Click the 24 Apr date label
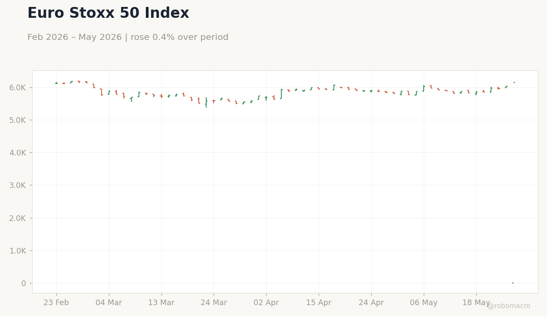 coord(371,303)
